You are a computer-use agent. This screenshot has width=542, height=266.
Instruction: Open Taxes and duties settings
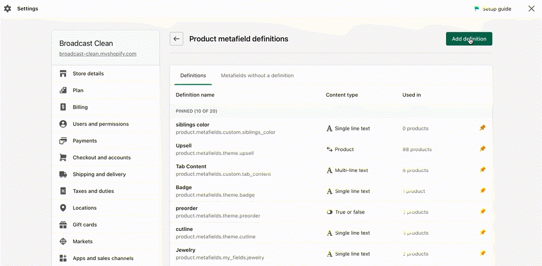pos(93,191)
